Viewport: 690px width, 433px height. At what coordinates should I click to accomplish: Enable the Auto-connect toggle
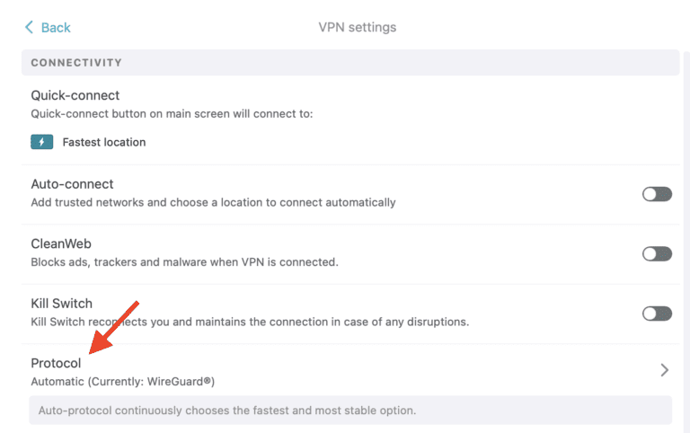click(x=657, y=194)
